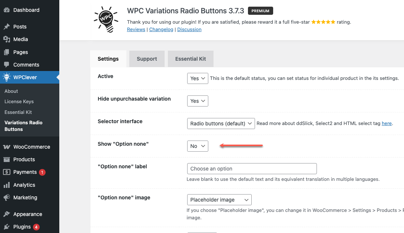Click the Posts pushpin icon
This screenshot has height=233, width=404.
(7, 27)
